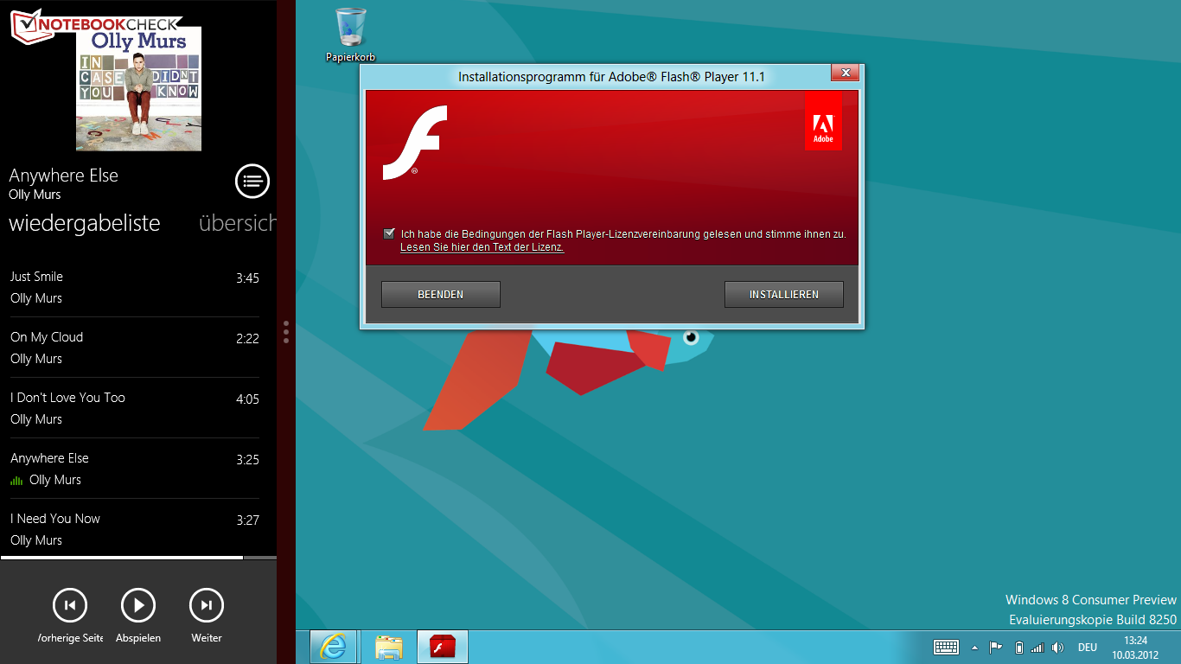Click the 3:27 track duration
This screenshot has height=664, width=1181.
pos(247,520)
